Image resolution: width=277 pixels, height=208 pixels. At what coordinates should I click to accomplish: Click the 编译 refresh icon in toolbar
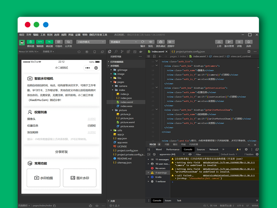(143, 42)
